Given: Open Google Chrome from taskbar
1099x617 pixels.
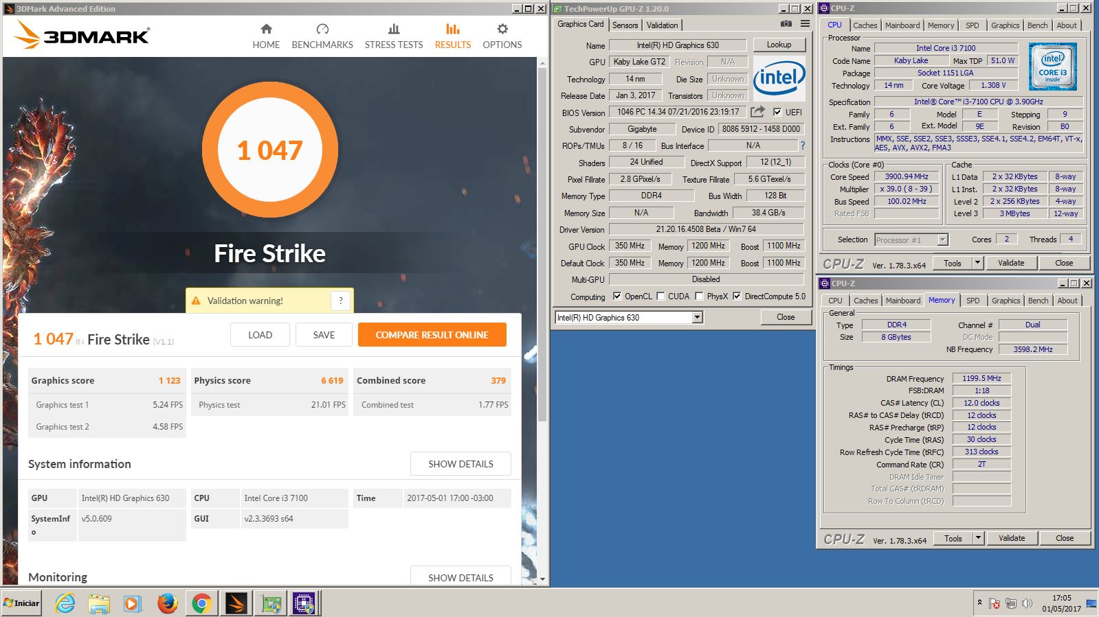Looking at the screenshot, I should click(201, 603).
